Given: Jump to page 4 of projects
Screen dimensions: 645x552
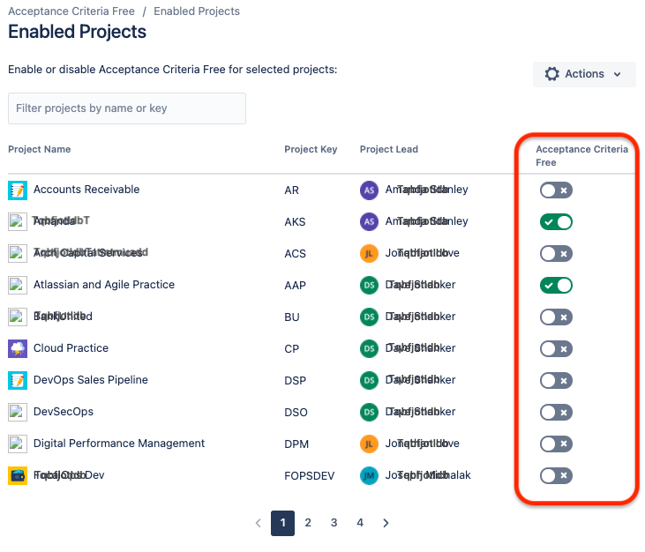Looking at the screenshot, I should tap(360, 523).
